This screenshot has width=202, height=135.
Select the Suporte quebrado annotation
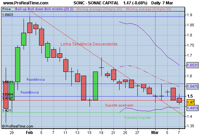[x=119, y=105]
